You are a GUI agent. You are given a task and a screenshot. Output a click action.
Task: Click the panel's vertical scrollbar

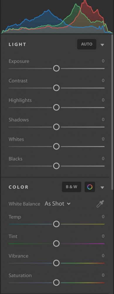pos(112,112)
